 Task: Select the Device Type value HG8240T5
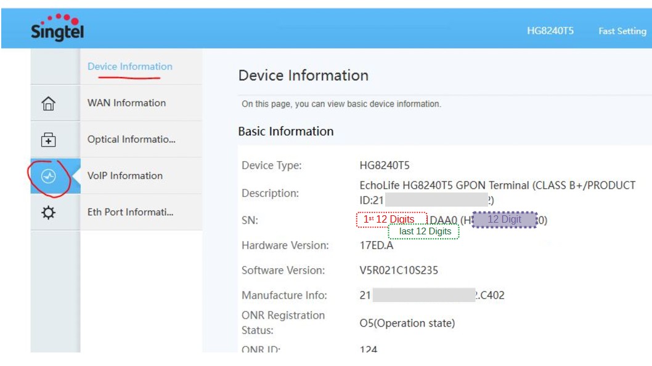[385, 165]
